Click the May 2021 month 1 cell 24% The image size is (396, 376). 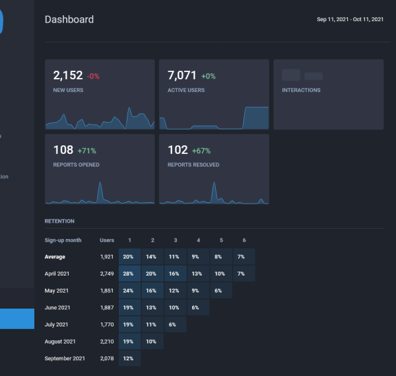(129, 291)
